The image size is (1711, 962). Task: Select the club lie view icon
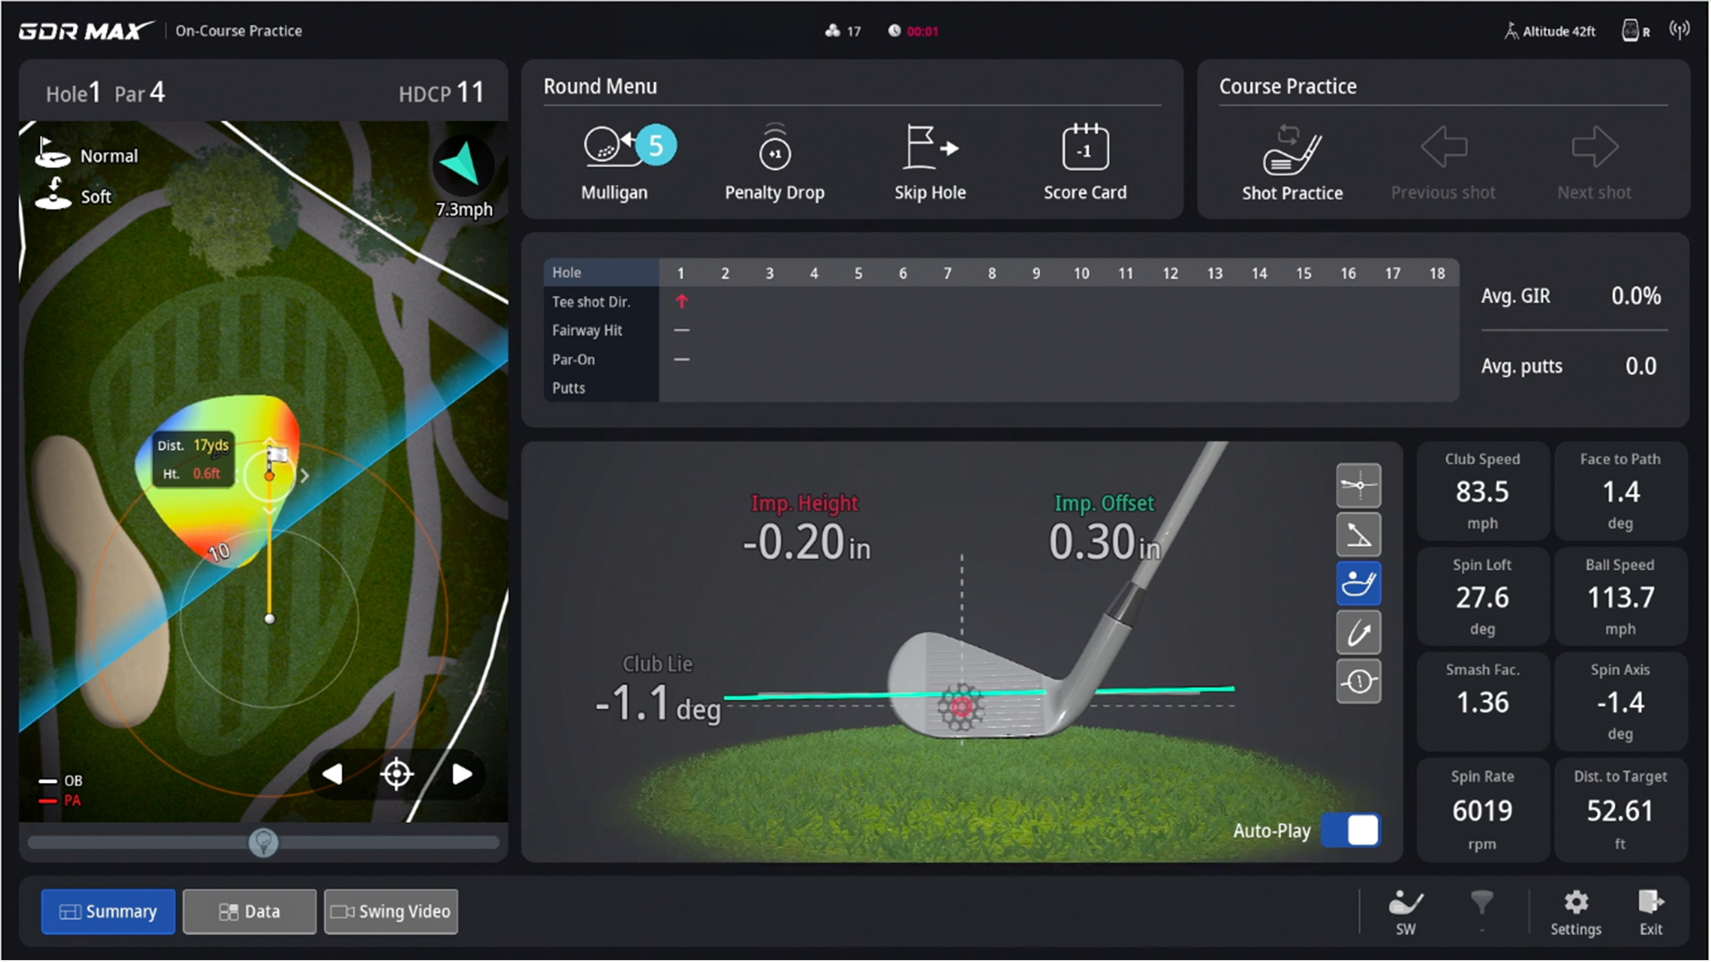point(1359,583)
